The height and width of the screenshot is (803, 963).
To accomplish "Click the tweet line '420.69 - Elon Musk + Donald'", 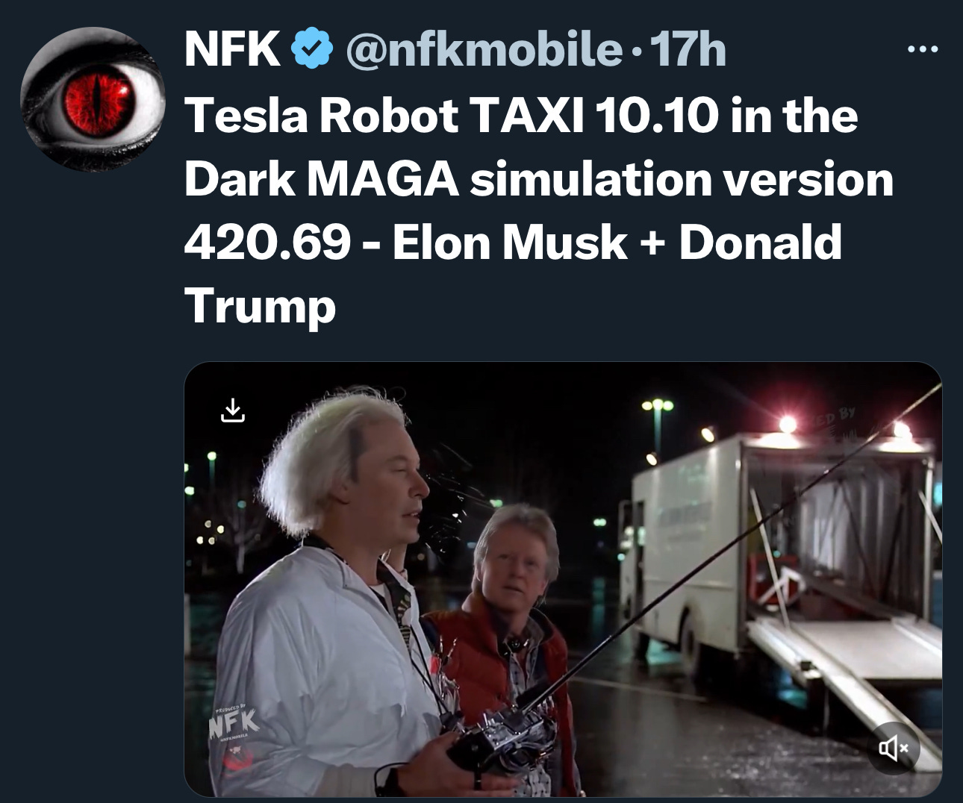I will tap(513, 243).
